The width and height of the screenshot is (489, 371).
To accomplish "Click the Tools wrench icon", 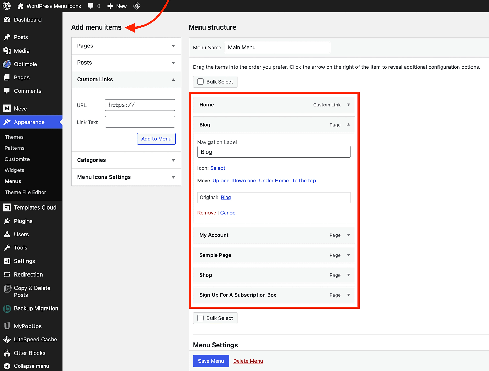I will 7,248.
